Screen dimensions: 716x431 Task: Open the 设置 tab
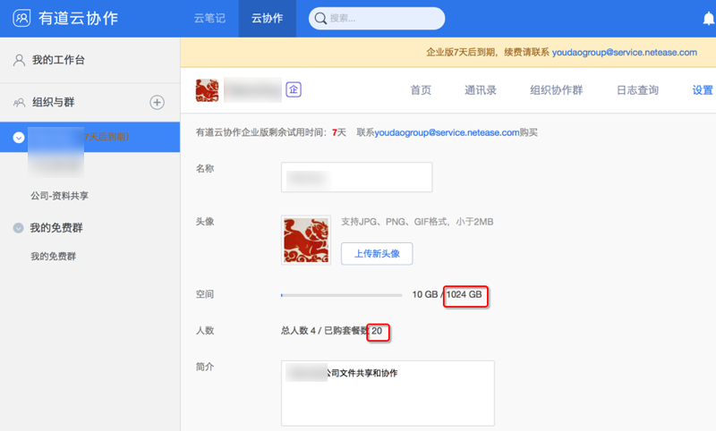[x=703, y=89]
